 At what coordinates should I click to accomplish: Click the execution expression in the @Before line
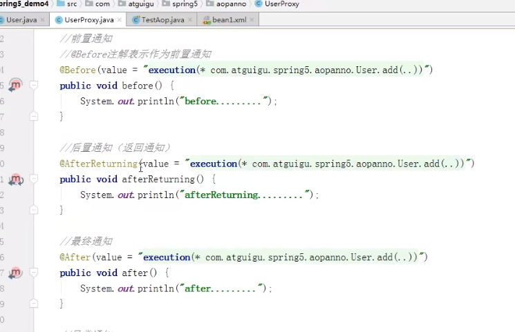[285, 70]
